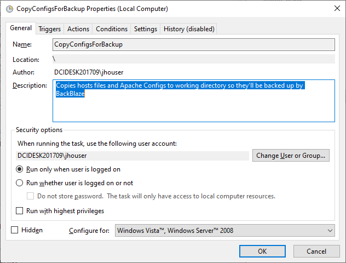
Task: Confirm with the OK button
Action: (262, 251)
